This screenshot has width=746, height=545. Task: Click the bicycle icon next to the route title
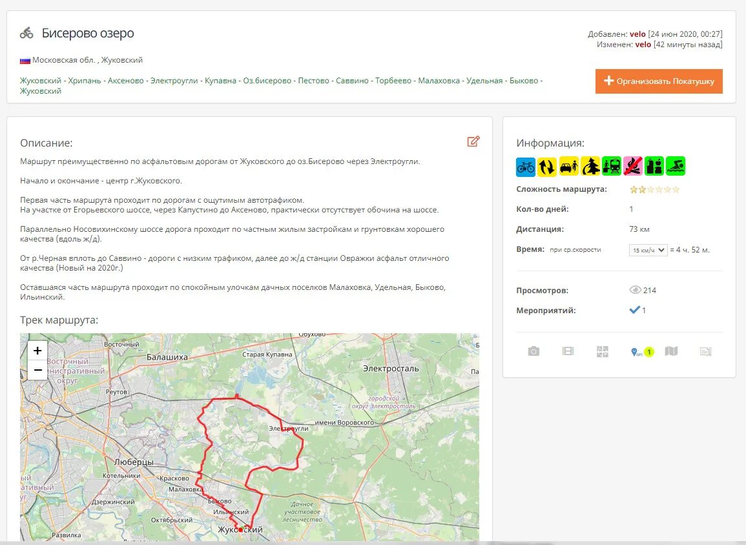click(26, 33)
